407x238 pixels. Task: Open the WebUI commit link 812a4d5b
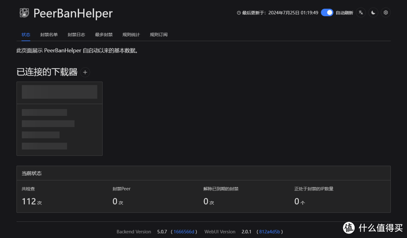[269, 232]
